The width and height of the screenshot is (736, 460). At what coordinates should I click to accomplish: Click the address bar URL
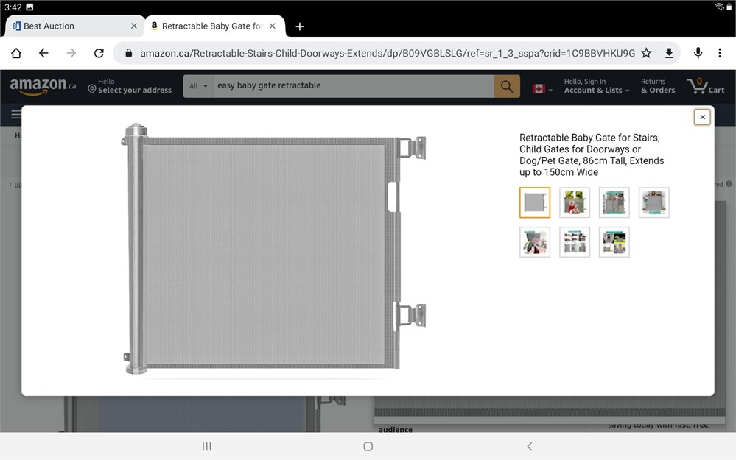[x=388, y=54]
